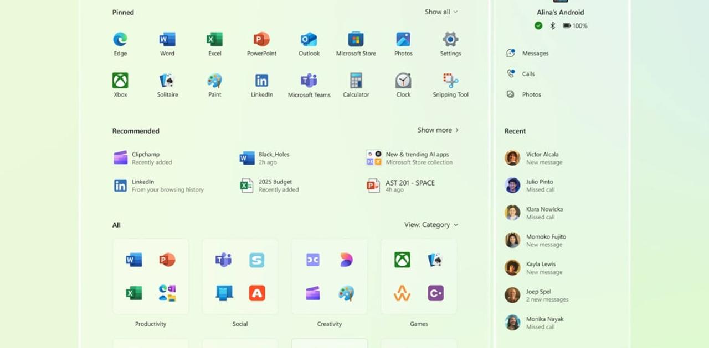Open the Productivity category label
The image size is (709, 348).
(x=151, y=324)
